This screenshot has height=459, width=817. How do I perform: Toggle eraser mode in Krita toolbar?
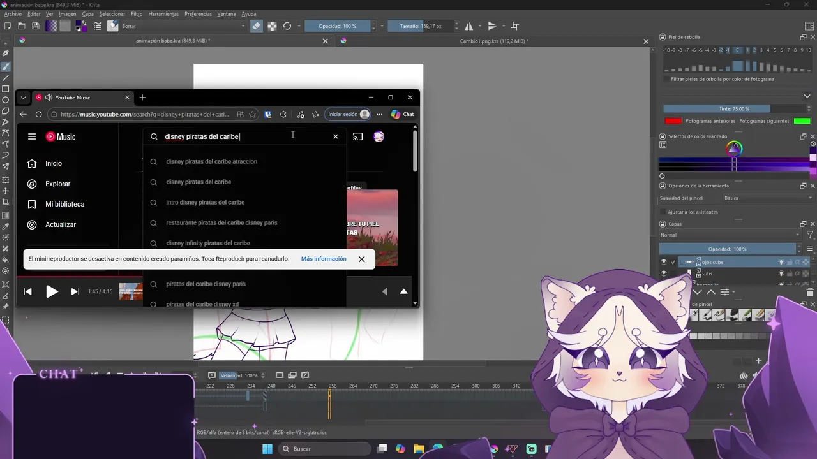[x=256, y=26]
